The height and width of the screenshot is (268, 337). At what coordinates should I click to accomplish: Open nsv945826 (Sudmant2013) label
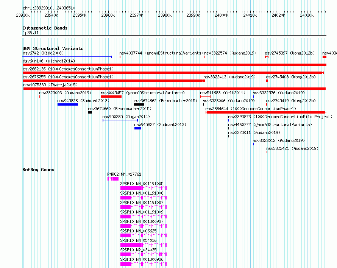[x=83, y=101]
